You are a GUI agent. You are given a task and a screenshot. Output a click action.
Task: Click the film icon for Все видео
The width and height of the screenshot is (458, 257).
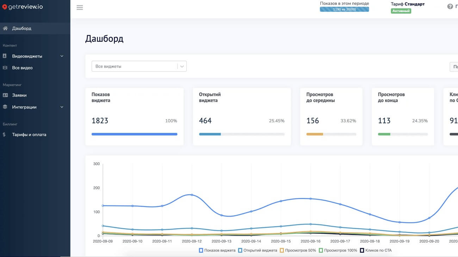tap(5, 68)
